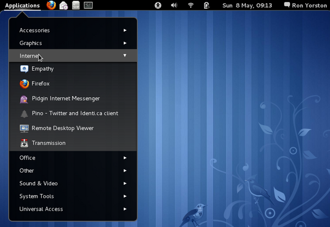Click the Firefox icon in Internet list
Viewport: 330px width, 227px height.
[24, 84]
